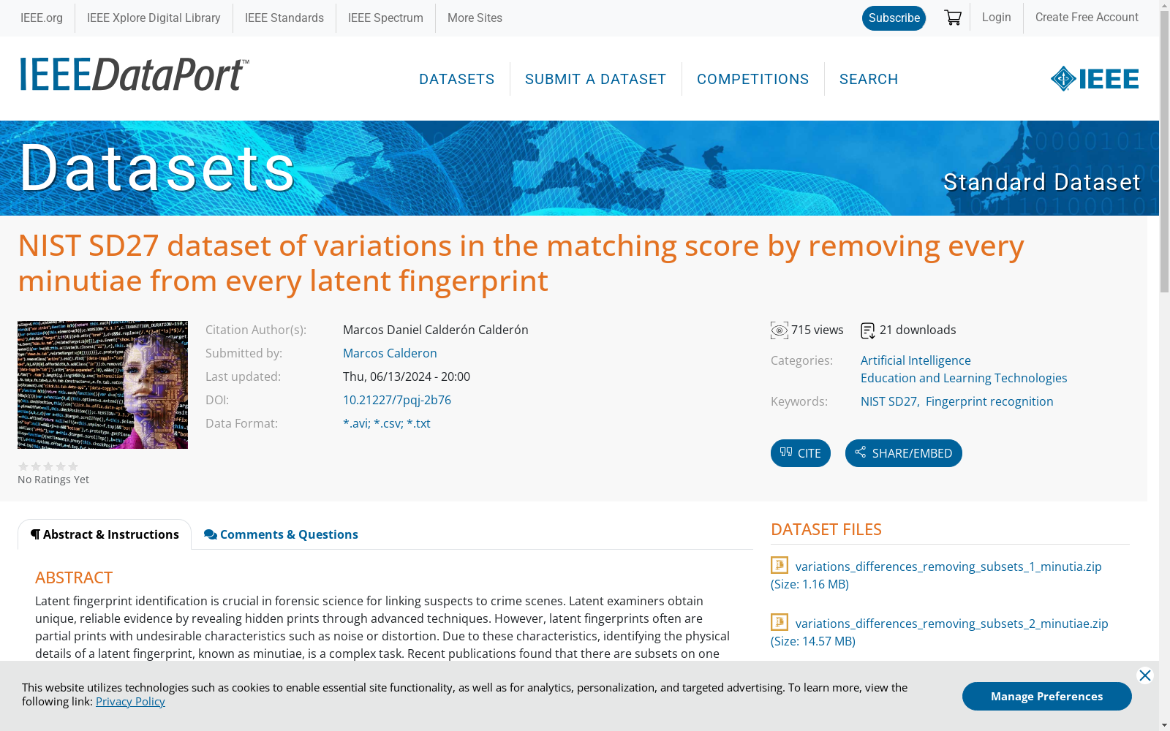Click the eye views icon

click(780, 330)
